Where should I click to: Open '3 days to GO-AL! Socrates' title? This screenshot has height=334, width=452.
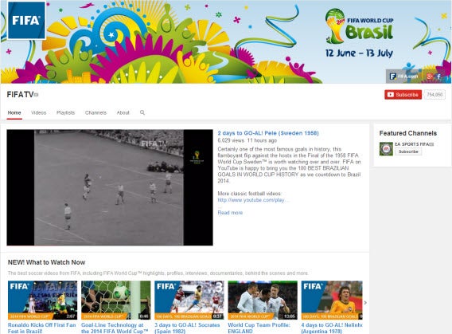(x=187, y=328)
